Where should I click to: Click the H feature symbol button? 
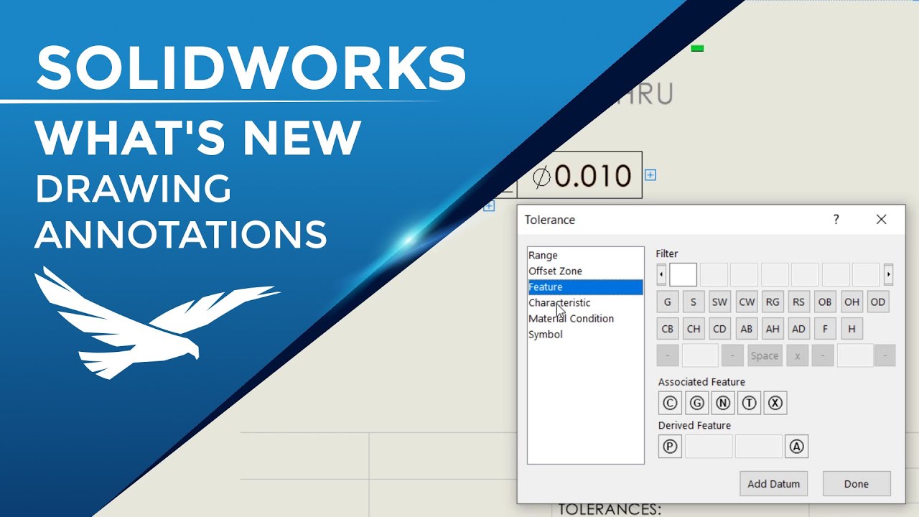[x=852, y=329]
